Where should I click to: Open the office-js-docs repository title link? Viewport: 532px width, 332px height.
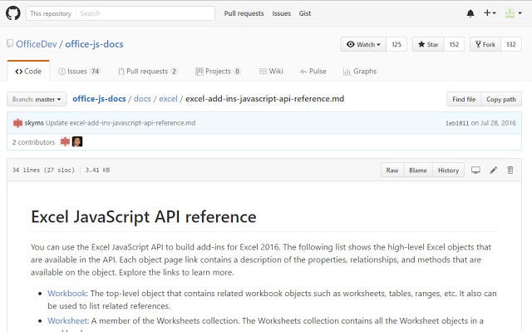point(94,44)
